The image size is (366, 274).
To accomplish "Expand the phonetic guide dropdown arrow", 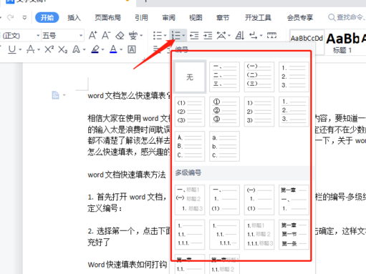I will click(141, 36).
